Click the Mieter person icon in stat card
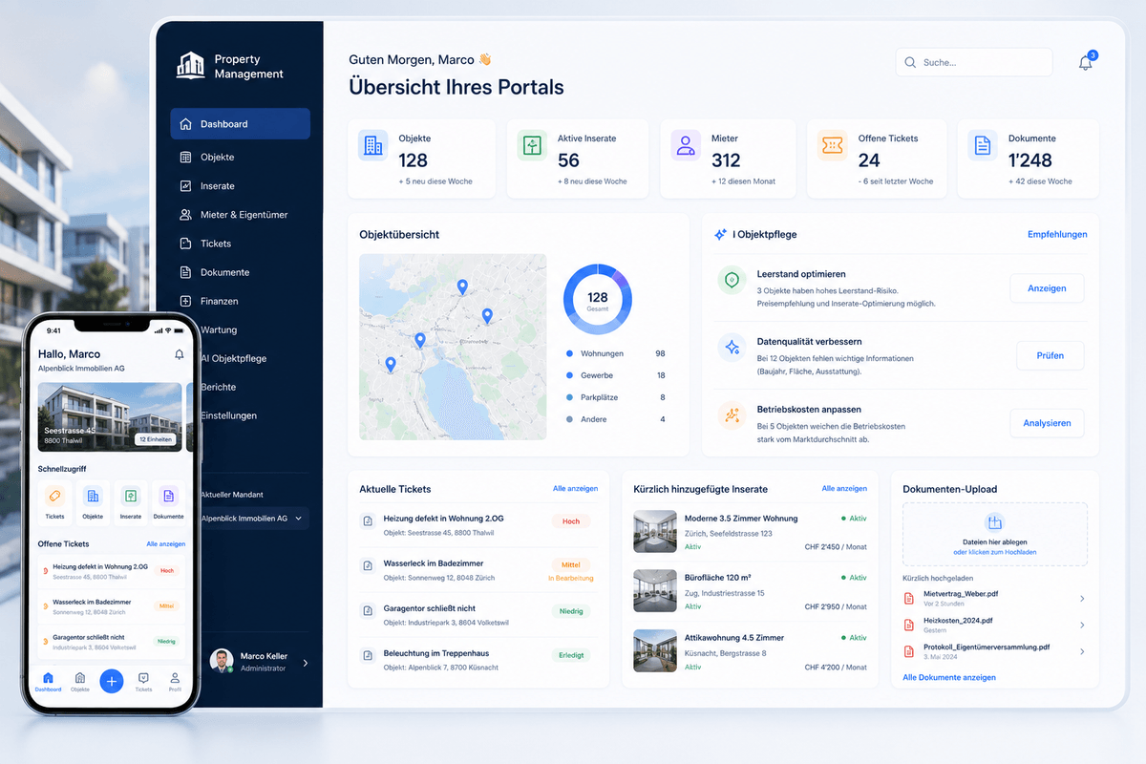 686,145
